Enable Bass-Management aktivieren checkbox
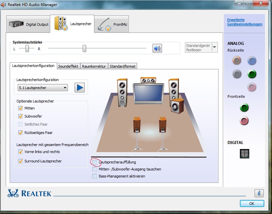272x214 pixels. click(95, 176)
